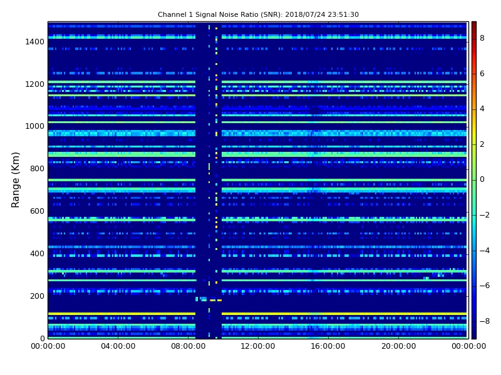
Task: Click the y-axis tick label 1000
Action: (34, 126)
